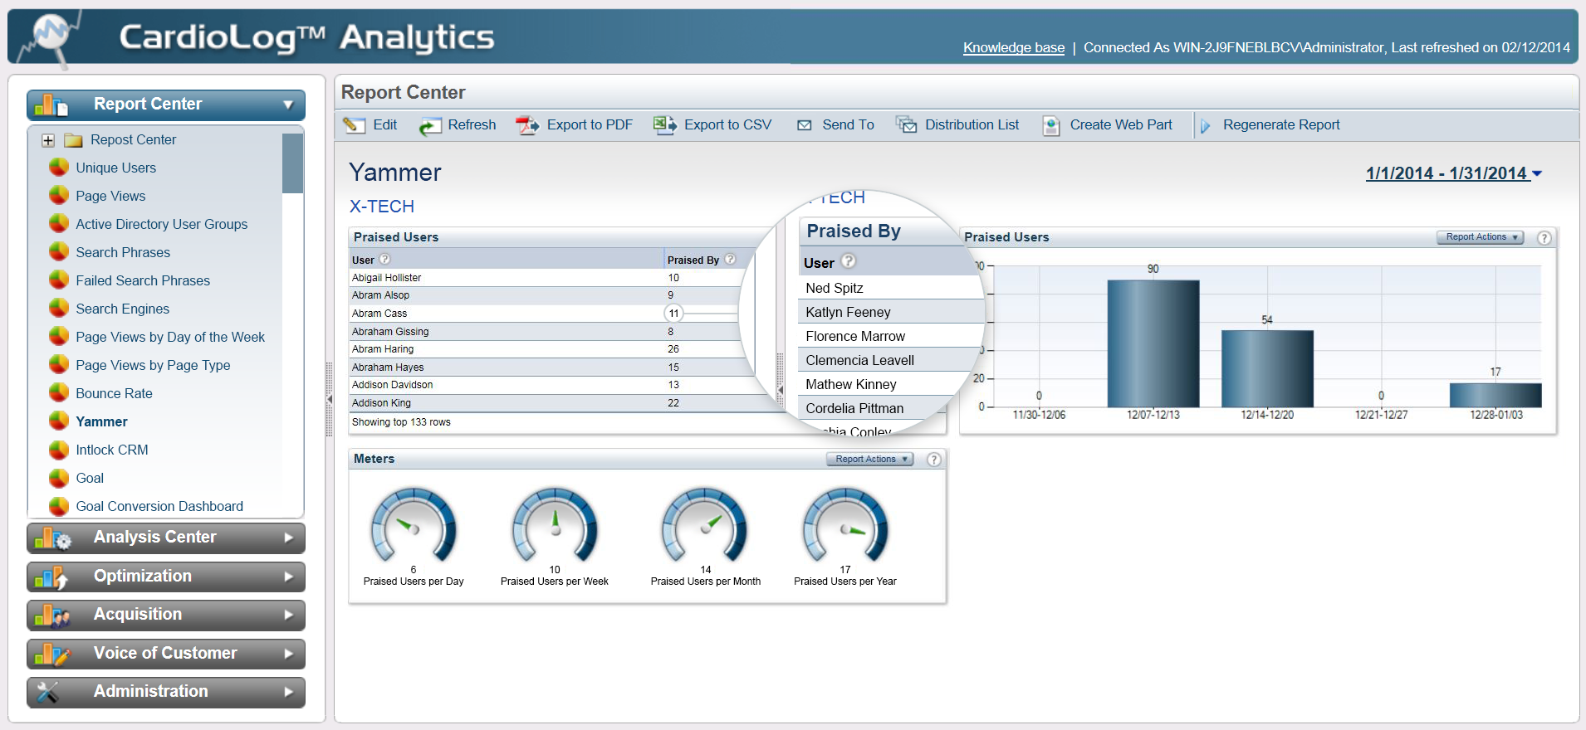Image resolution: width=1586 pixels, height=730 pixels.
Task: Open the Active Directory User Groups report
Action: pyautogui.click(x=162, y=224)
